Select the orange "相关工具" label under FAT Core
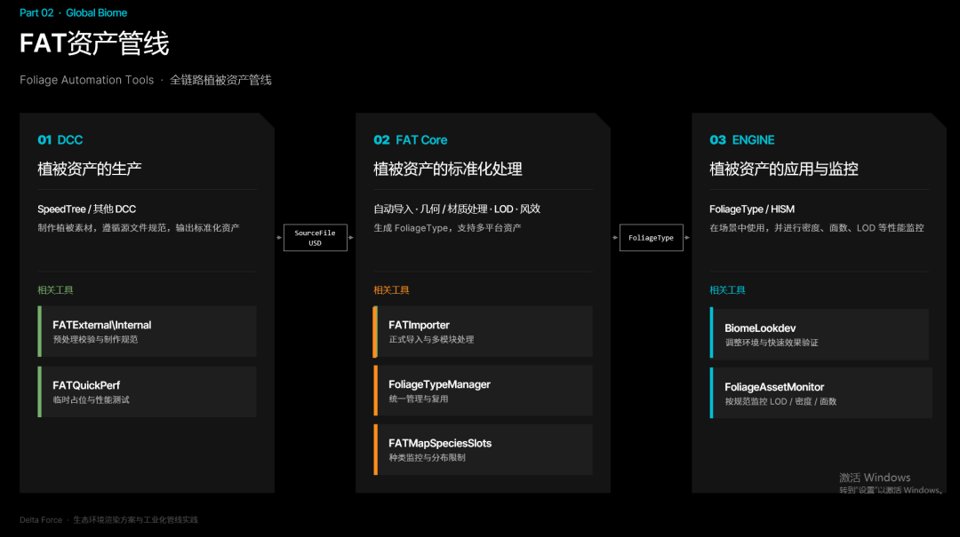Viewport: 960px width, 537px height. pyautogui.click(x=391, y=290)
